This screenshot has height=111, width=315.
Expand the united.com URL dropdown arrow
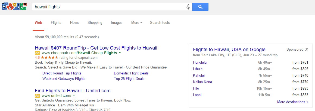pos(74,96)
